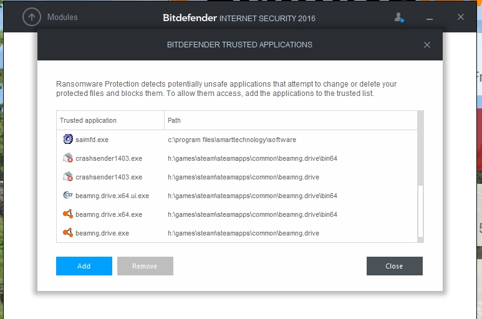Click the beamng.drive.x64.ui.exe CEF icon
Screen dimensions: 482x319
[68, 196]
